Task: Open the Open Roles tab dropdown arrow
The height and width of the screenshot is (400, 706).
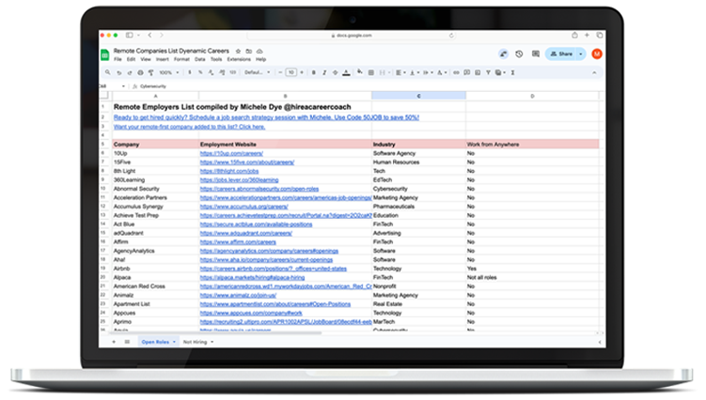Action: click(174, 342)
